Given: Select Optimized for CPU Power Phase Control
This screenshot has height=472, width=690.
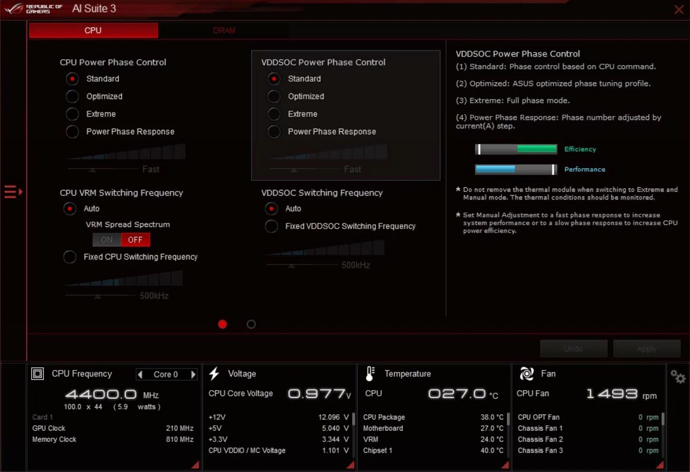Looking at the screenshot, I should [72, 96].
